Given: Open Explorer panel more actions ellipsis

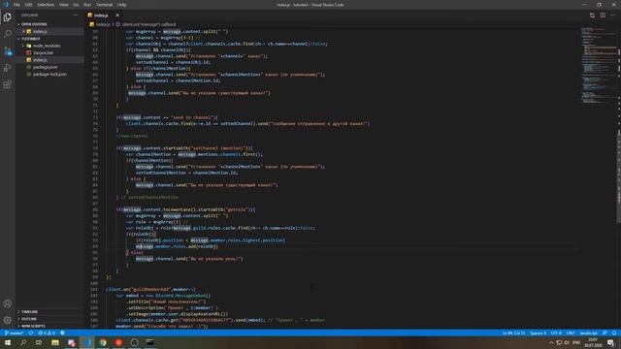Looking at the screenshot, I should (x=76, y=16).
